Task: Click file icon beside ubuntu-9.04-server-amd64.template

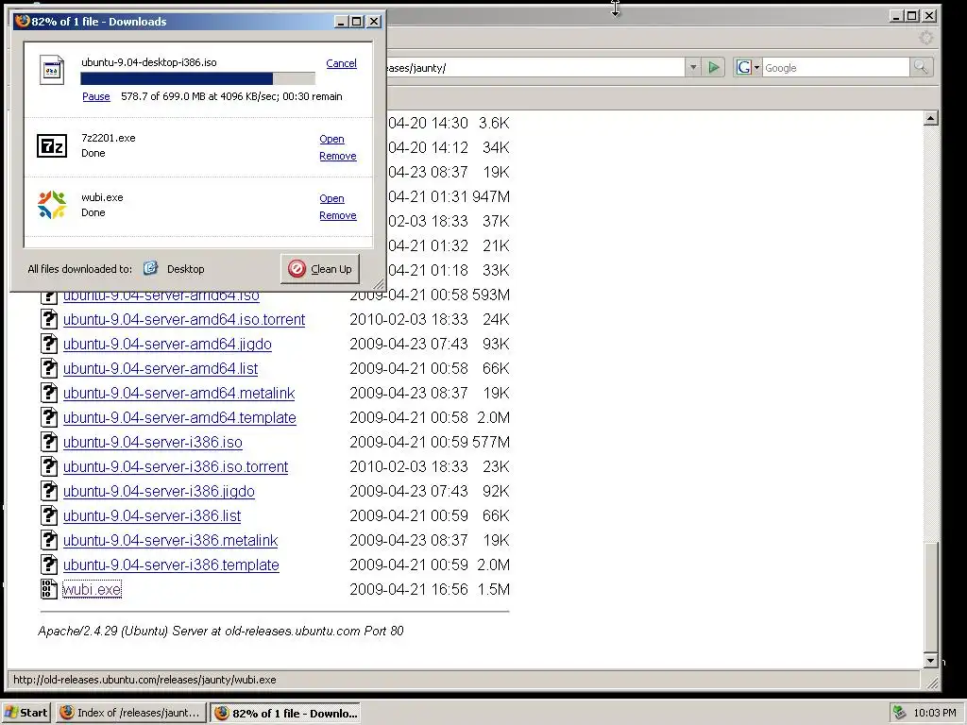Action: [49, 417]
